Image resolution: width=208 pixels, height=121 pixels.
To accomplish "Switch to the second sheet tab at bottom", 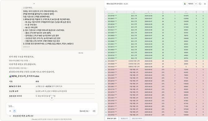I will click(x=124, y=119).
